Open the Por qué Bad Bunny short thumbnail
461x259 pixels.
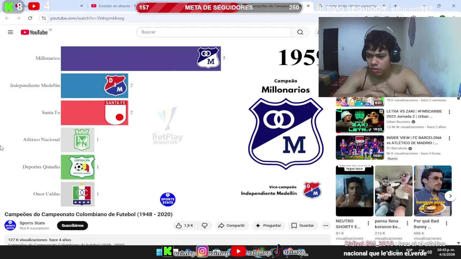coord(433,191)
